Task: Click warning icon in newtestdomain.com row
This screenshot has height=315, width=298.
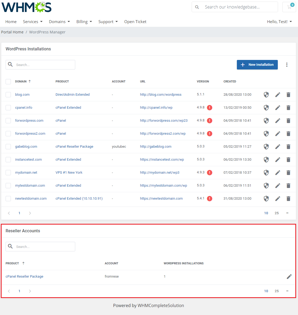Action: [209, 199]
